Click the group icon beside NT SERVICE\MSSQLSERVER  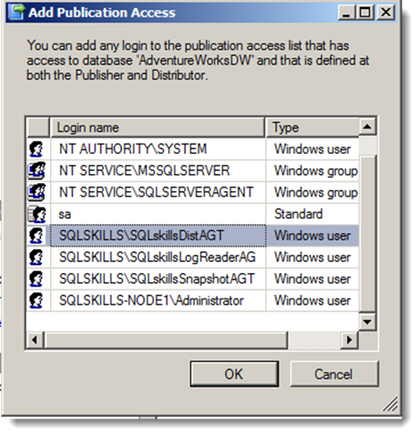[36, 170]
